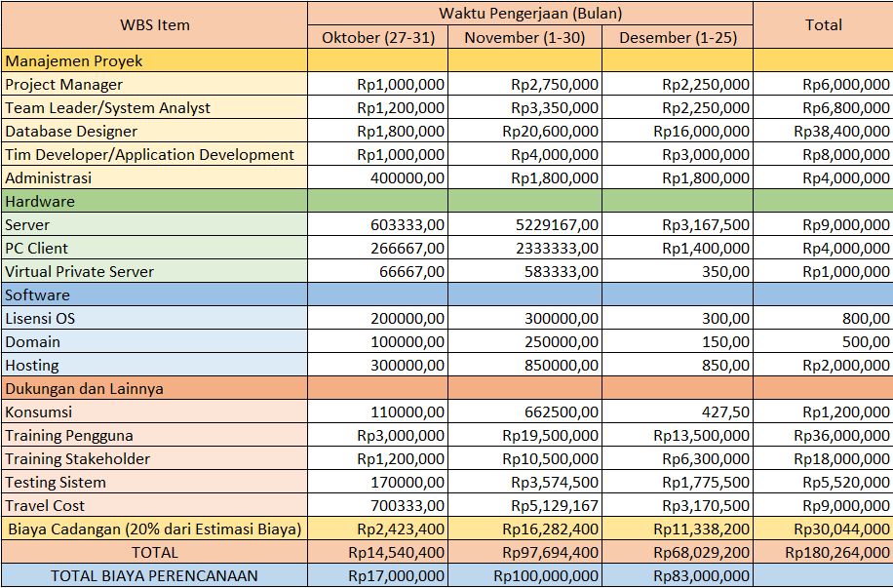893x588 pixels.
Task: Select Testing Sistem November value Rp3,574,500
Action: click(x=525, y=481)
